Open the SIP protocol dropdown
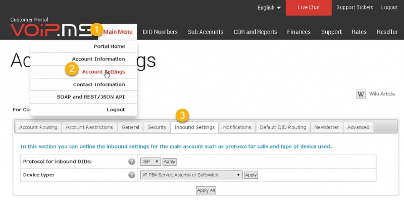This screenshot has height=200, width=404. pos(150,162)
